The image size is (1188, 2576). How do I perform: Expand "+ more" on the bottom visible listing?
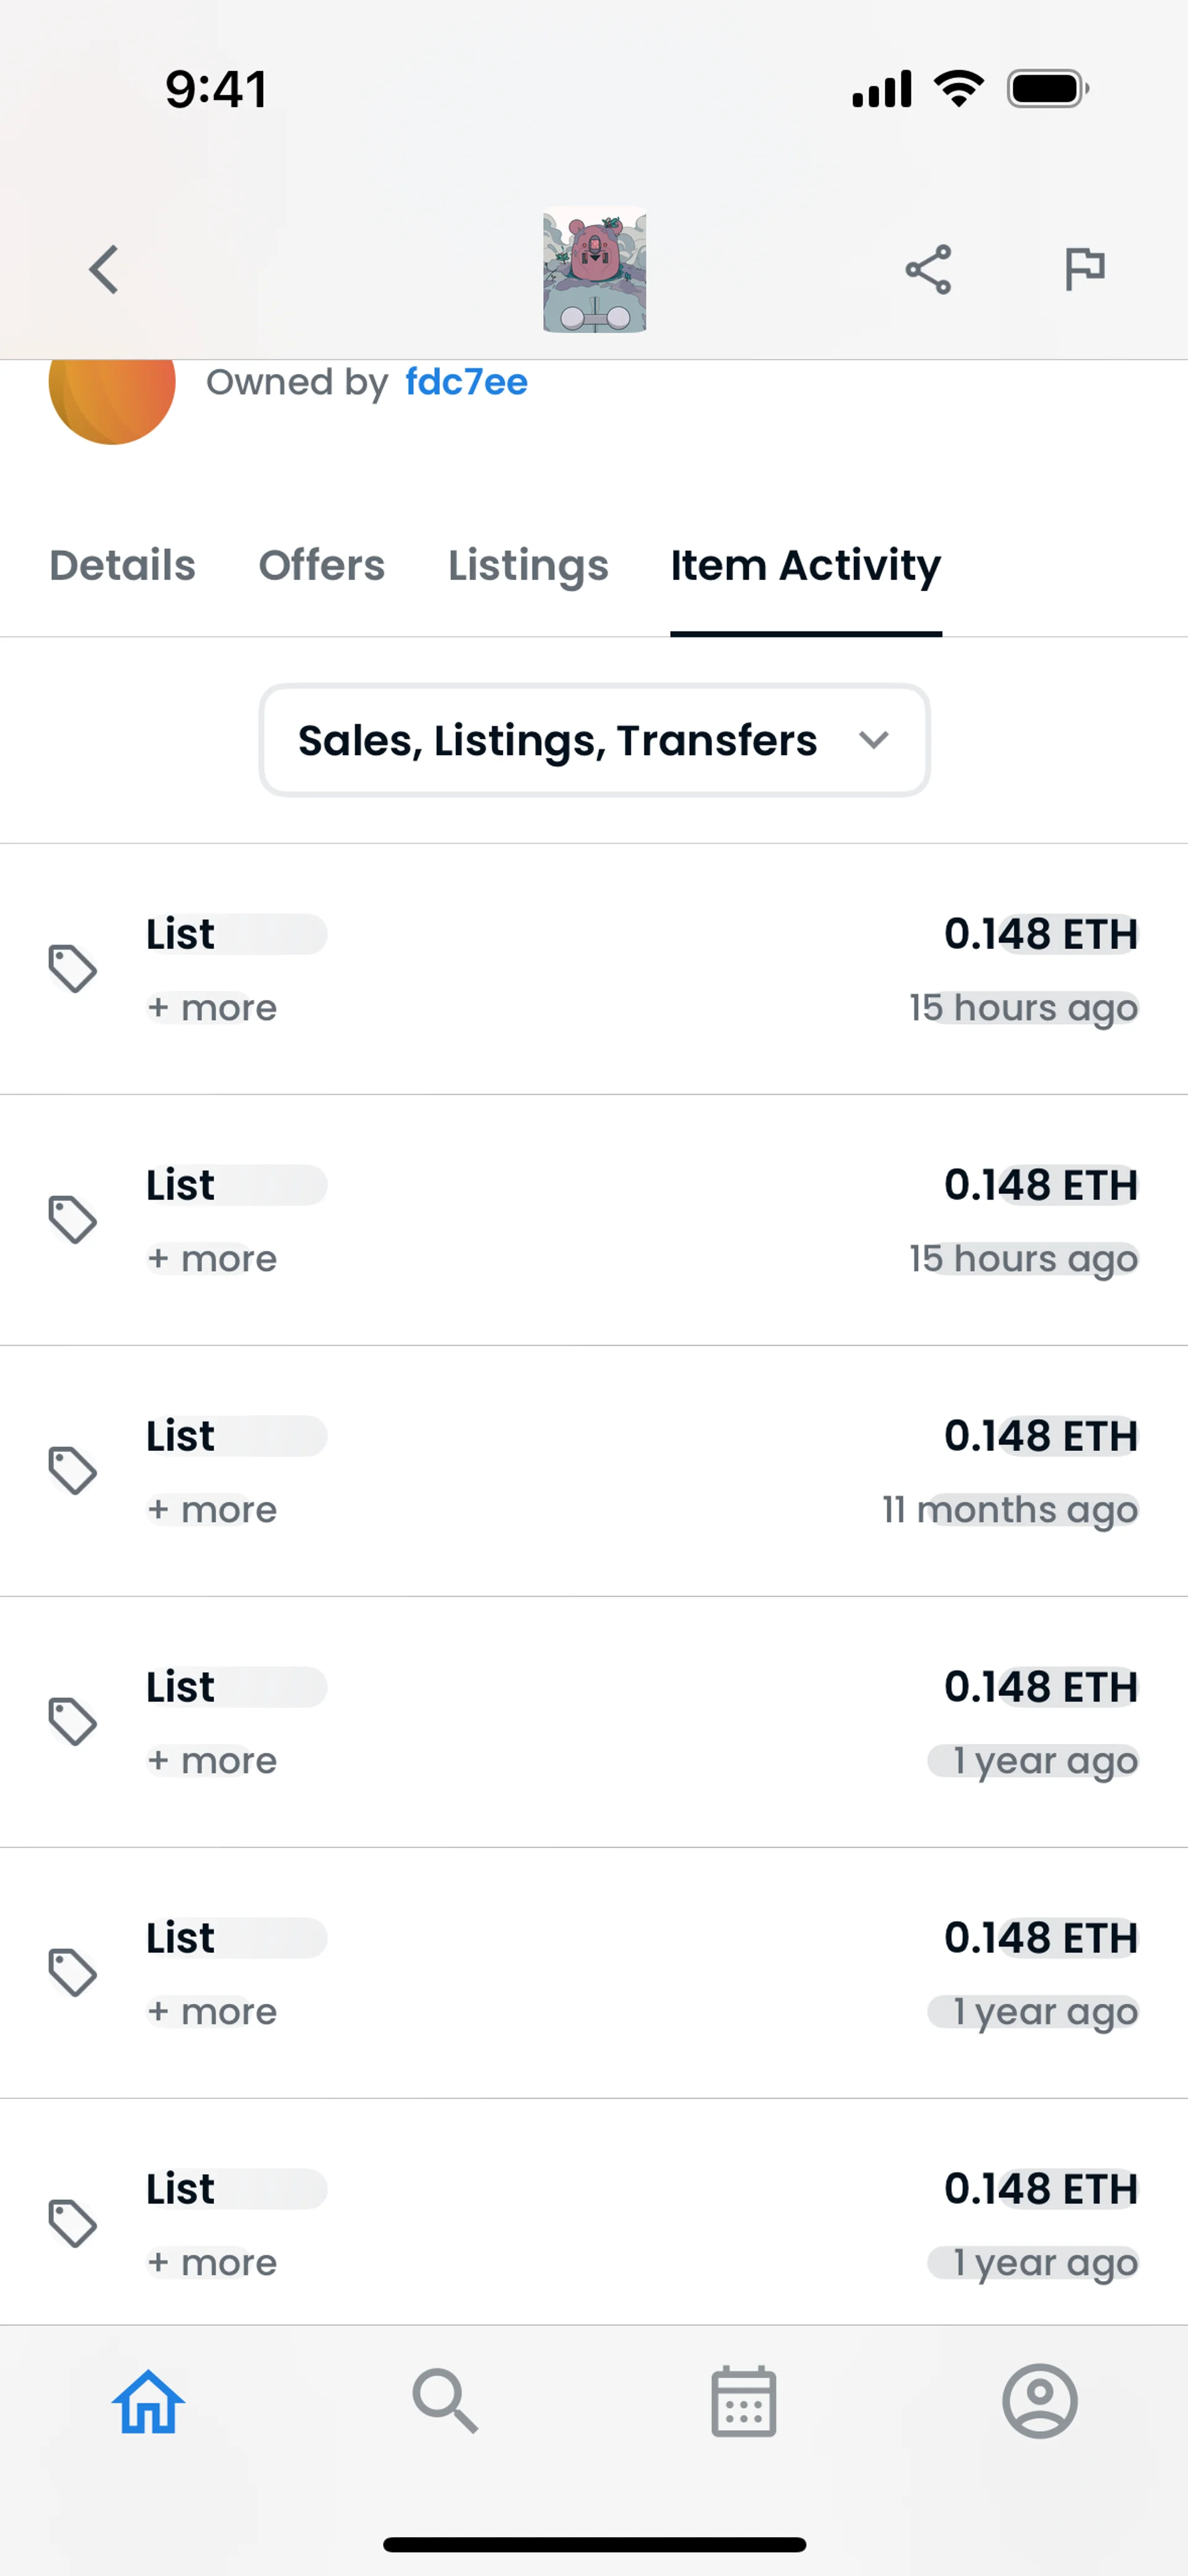[x=212, y=2263]
